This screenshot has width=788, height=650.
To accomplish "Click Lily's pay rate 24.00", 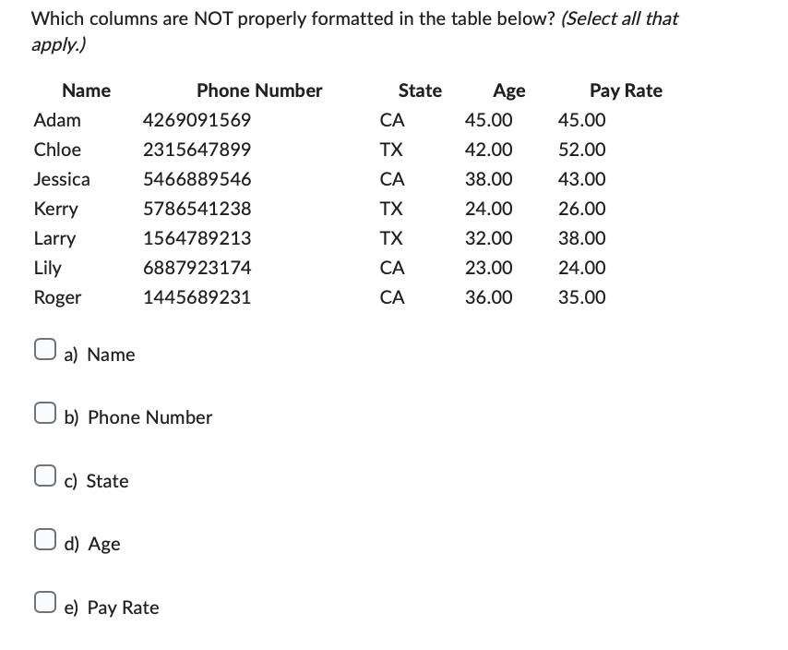I will pos(581,268).
